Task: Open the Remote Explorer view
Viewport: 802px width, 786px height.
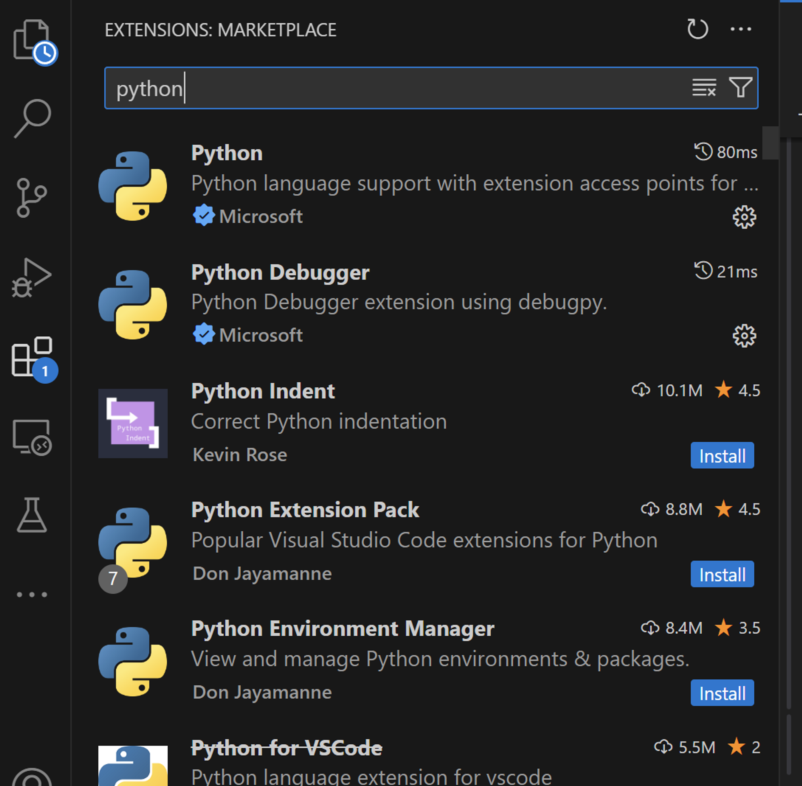Action: tap(32, 437)
